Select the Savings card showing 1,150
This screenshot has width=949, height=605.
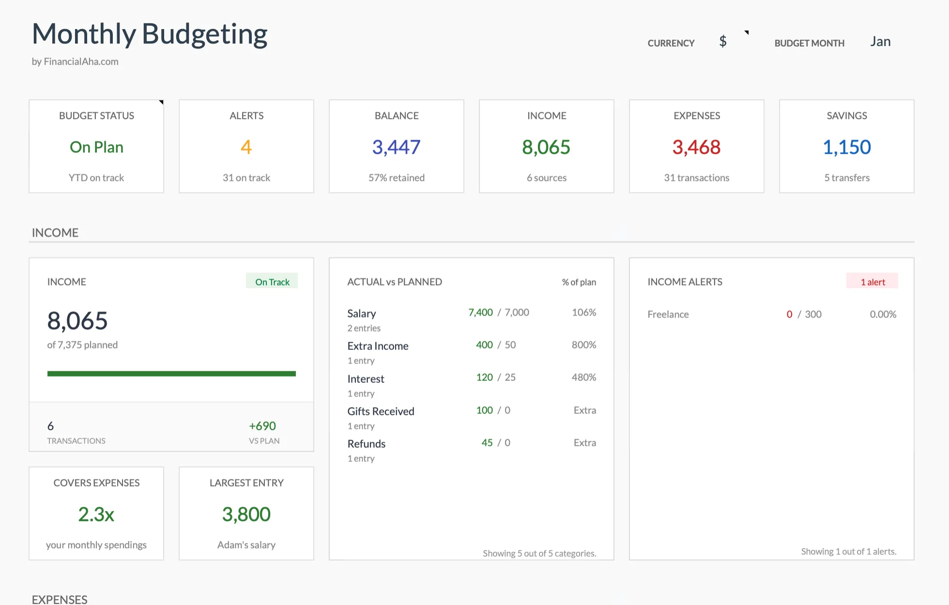pyautogui.click(x=846, y=146)
